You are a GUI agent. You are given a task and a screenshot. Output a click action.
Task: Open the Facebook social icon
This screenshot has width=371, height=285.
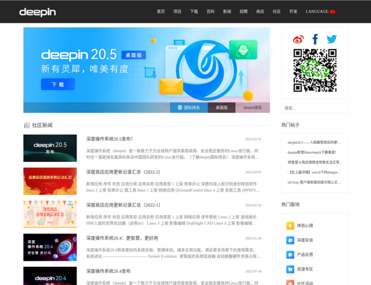[315, 39]
